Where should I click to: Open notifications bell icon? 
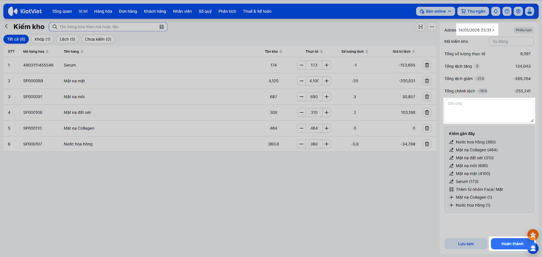click(496, 11)
